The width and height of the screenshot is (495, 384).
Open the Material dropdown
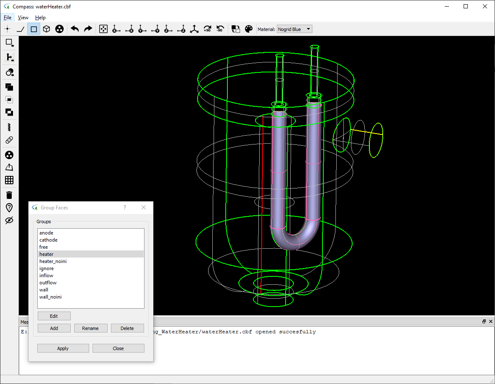point(294,29)
